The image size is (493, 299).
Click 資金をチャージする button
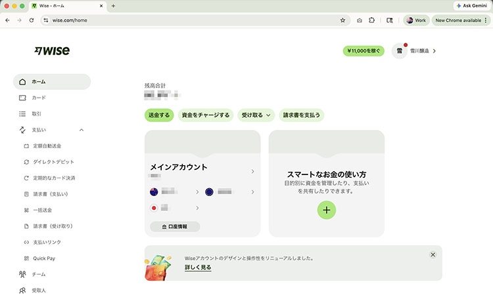point(206,115)
